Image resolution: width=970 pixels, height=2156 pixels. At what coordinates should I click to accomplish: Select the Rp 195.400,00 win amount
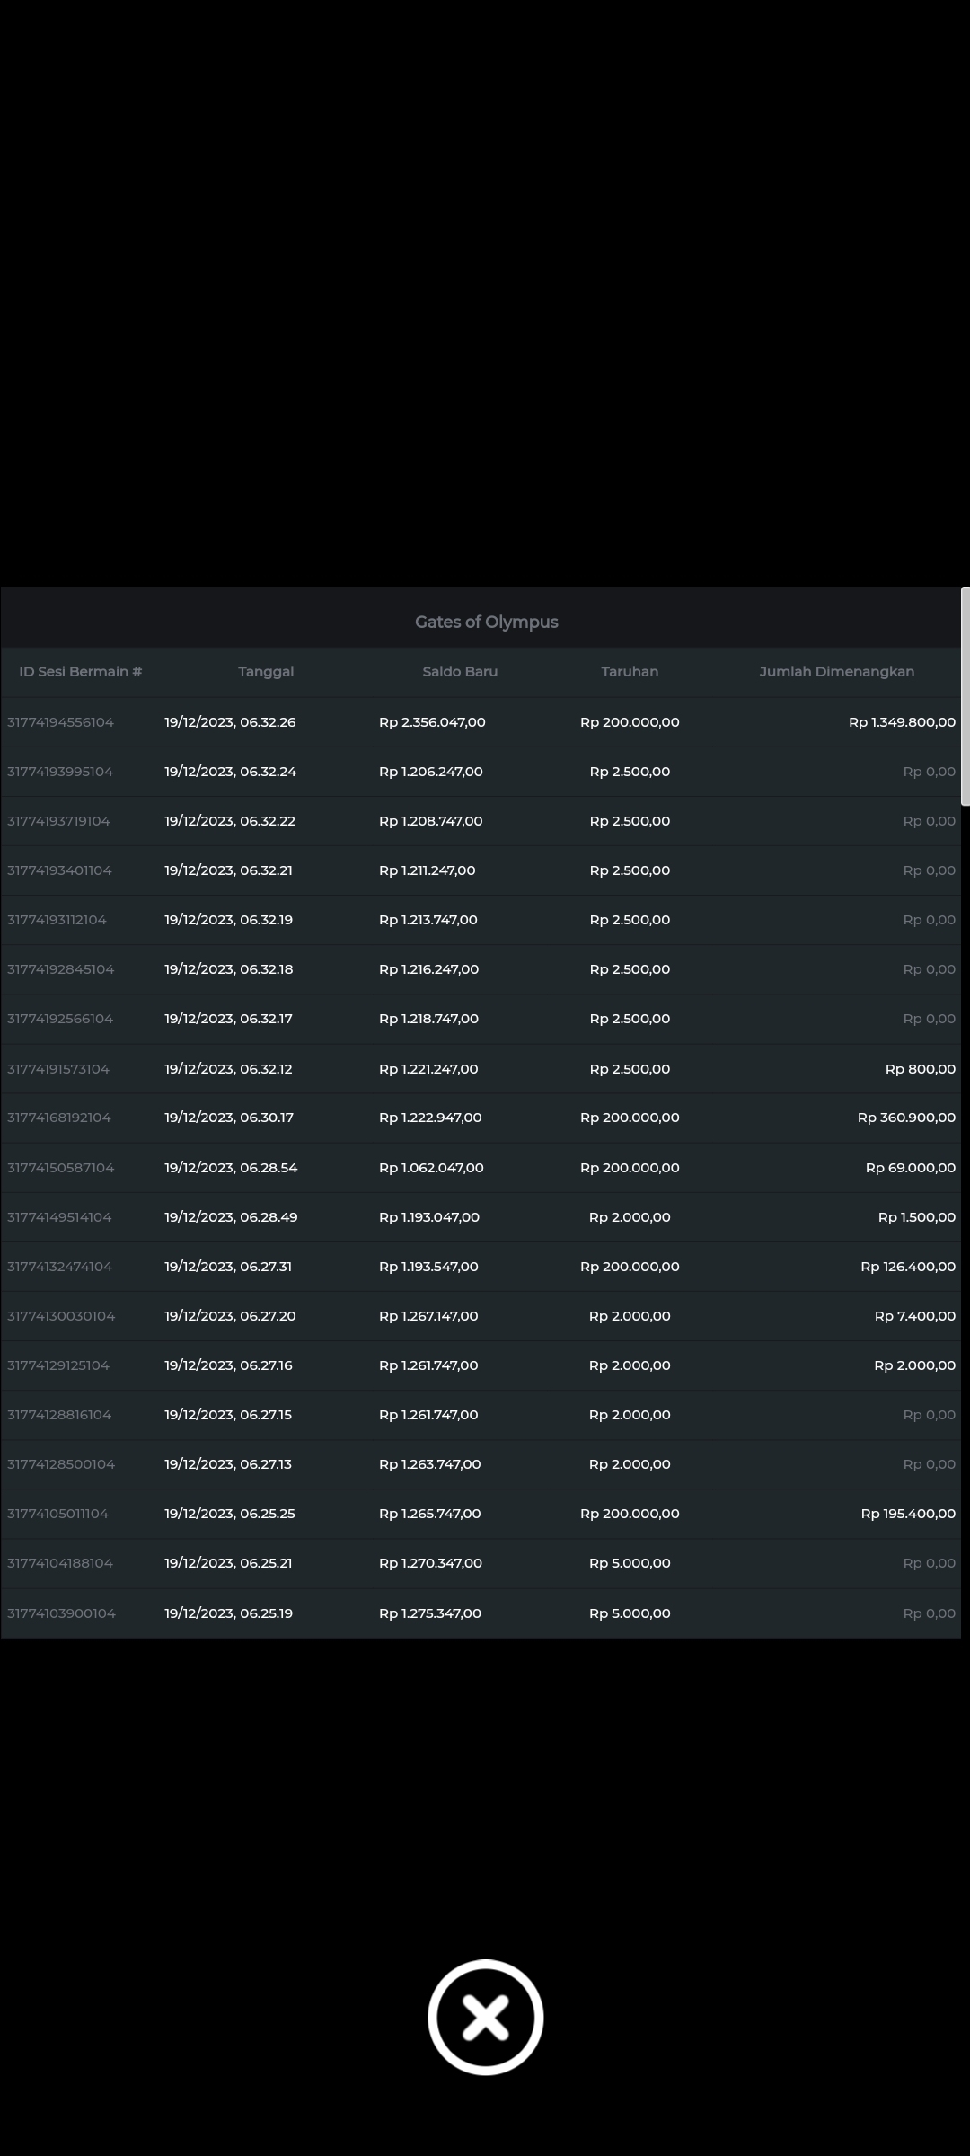(908, 1514)
